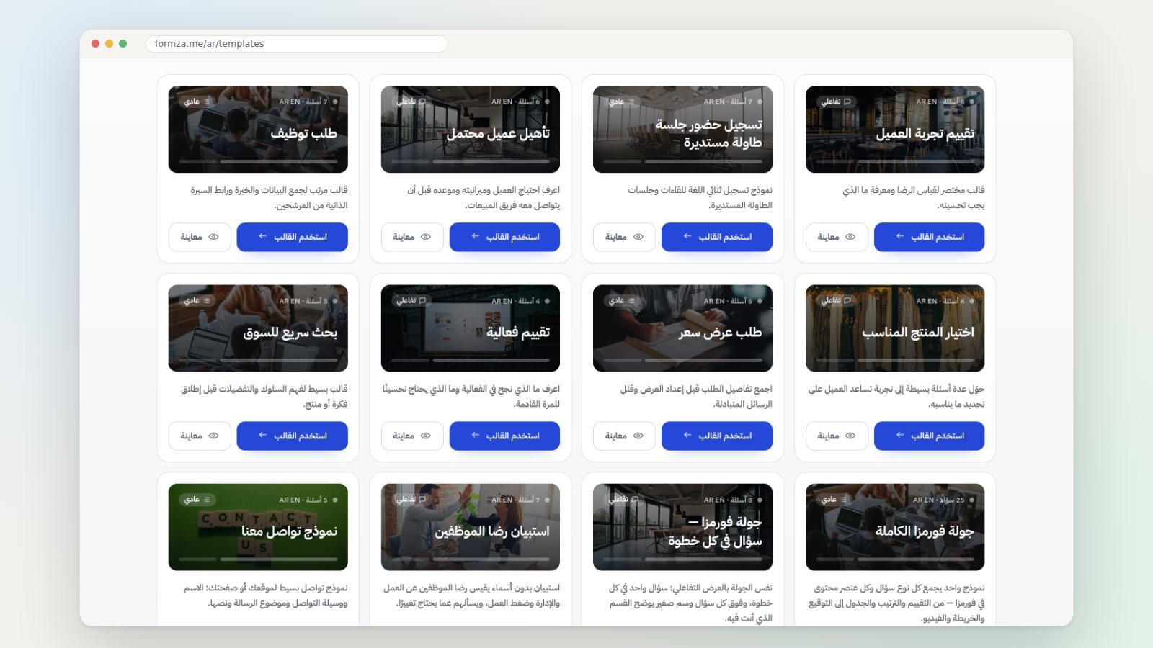Click the eye icon on بحث سريع للسوق card
Viewport: 1153px width, 648px height.
point(214,436)
